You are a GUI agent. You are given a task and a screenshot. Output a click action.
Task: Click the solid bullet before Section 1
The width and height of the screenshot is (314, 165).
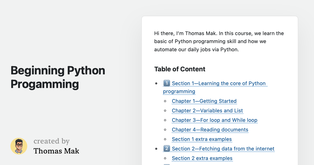[156, 84]
